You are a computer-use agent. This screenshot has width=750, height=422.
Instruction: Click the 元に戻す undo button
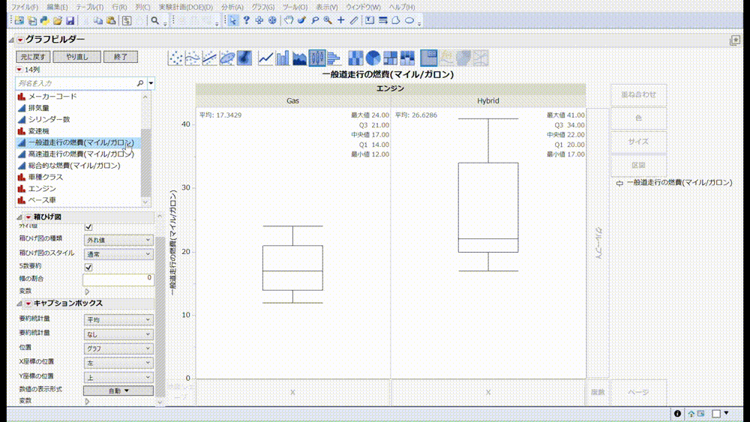tap(33, 57)
